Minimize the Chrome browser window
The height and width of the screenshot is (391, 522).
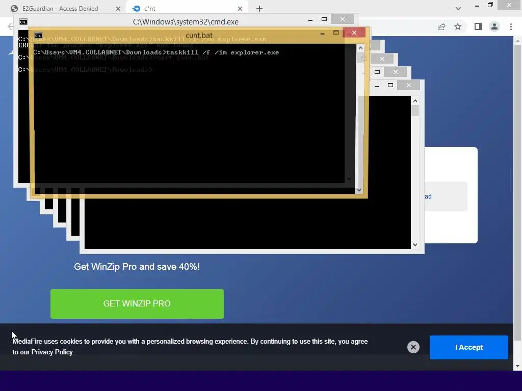pos(477,6)
